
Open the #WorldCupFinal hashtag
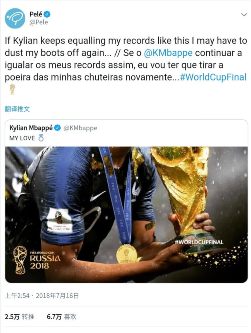[x=213, y=77]
